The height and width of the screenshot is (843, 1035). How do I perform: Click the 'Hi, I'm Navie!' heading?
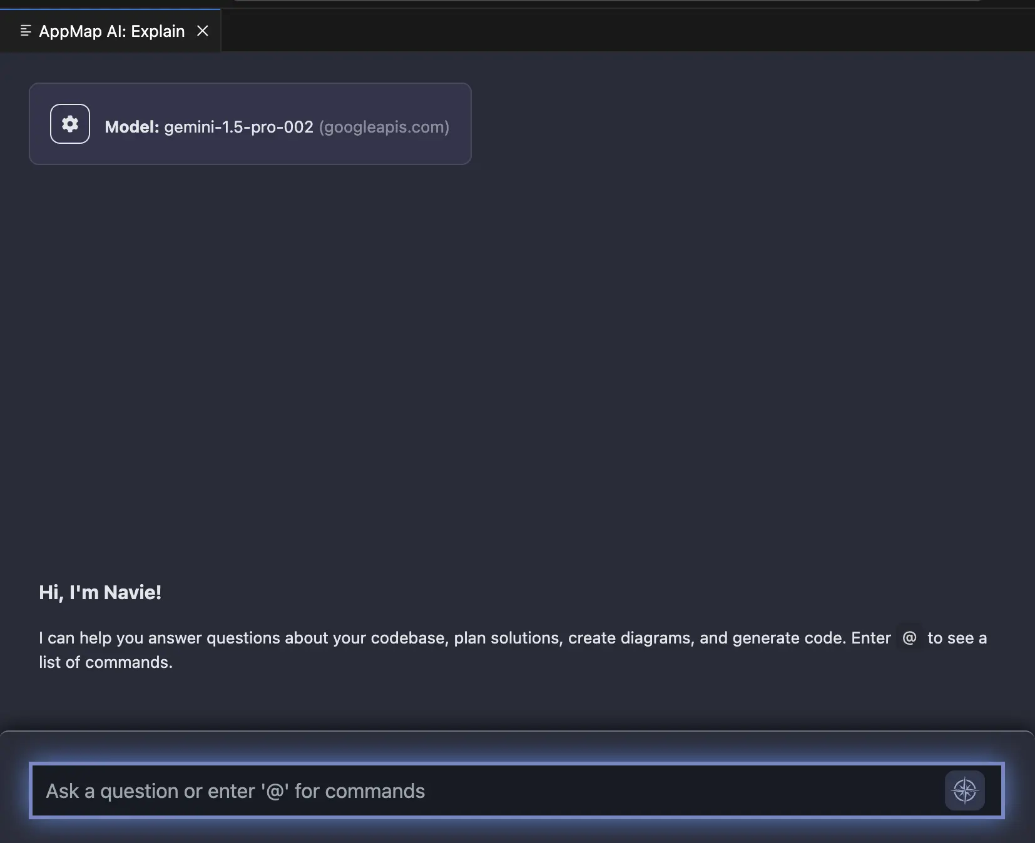click(100, 592)
